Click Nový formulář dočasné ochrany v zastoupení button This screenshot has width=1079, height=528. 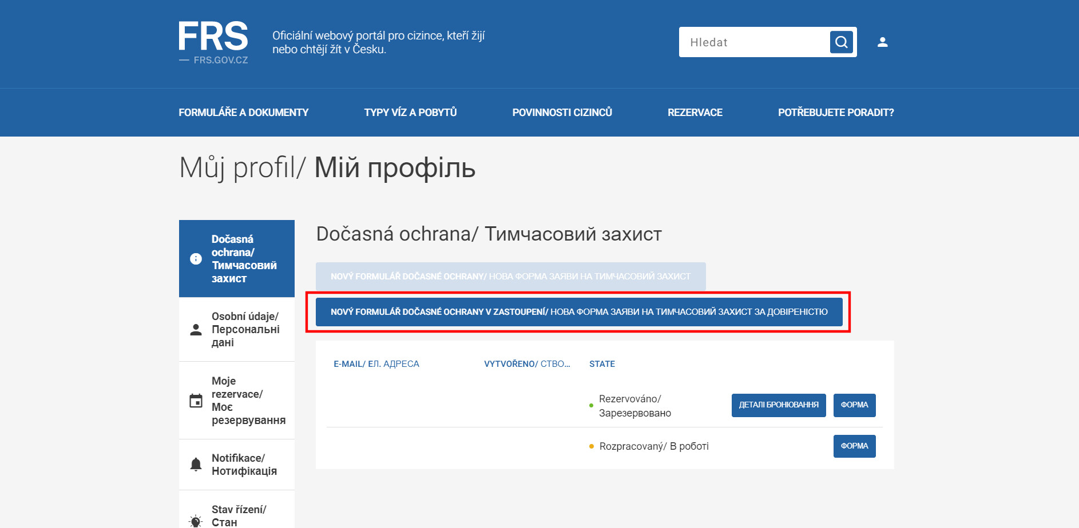579,312
